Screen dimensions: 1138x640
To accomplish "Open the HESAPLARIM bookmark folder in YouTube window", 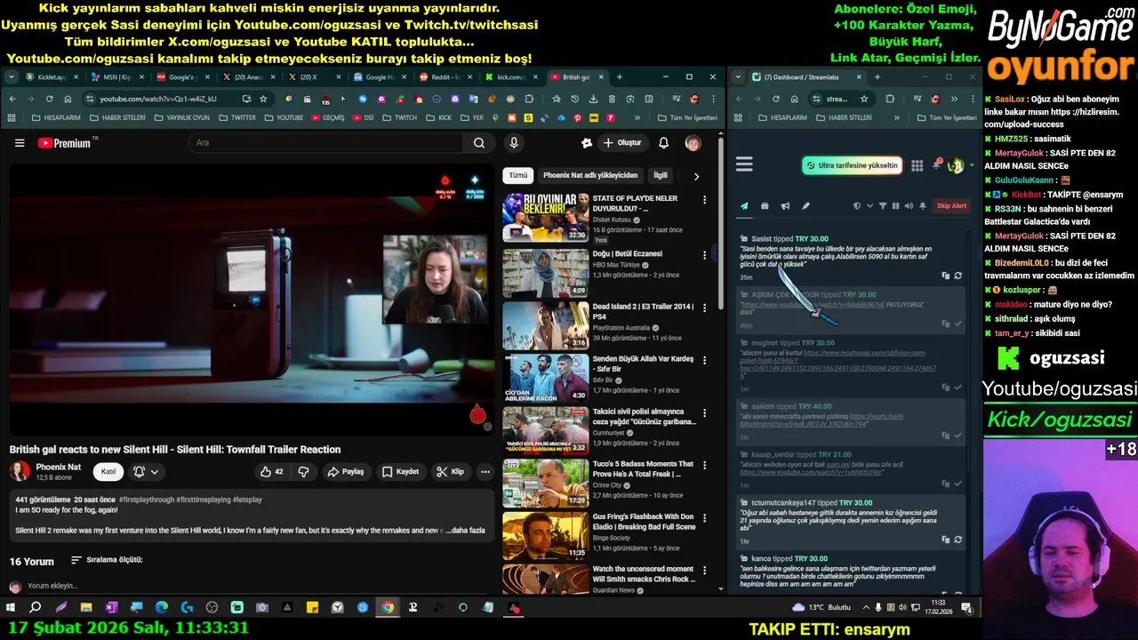I will (56, 117).
